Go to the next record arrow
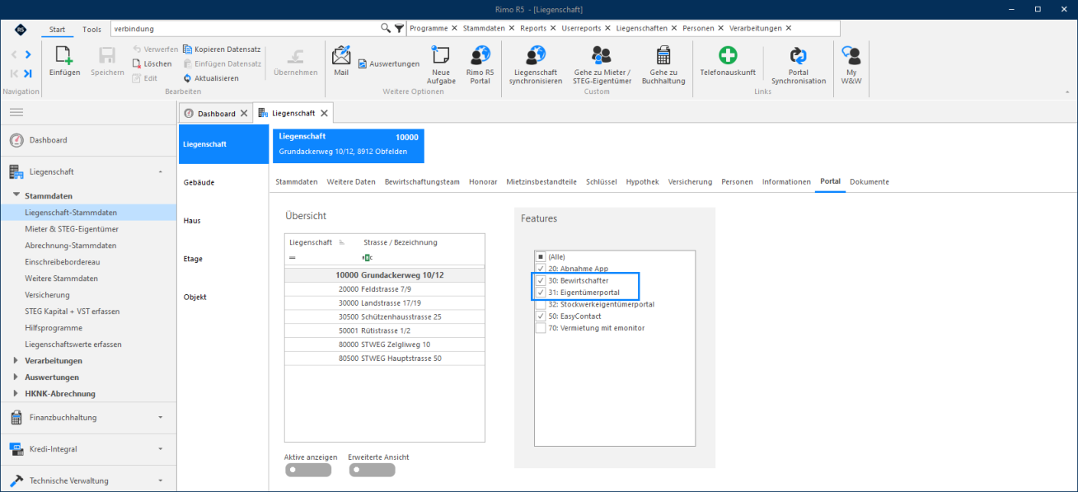This screenshot has width=1078, height=492. (x=28, y=54)
